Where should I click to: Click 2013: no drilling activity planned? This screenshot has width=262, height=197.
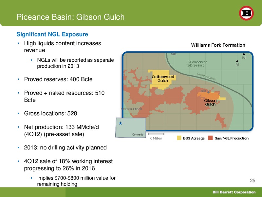(65, 147)
